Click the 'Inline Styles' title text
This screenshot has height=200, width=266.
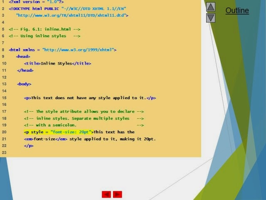[x=57, y=63]
